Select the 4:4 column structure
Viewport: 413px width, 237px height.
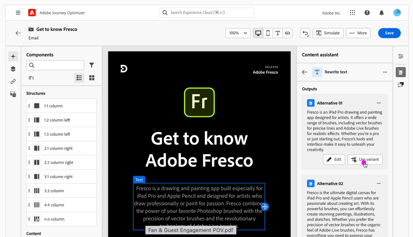[x=61, y=205]
